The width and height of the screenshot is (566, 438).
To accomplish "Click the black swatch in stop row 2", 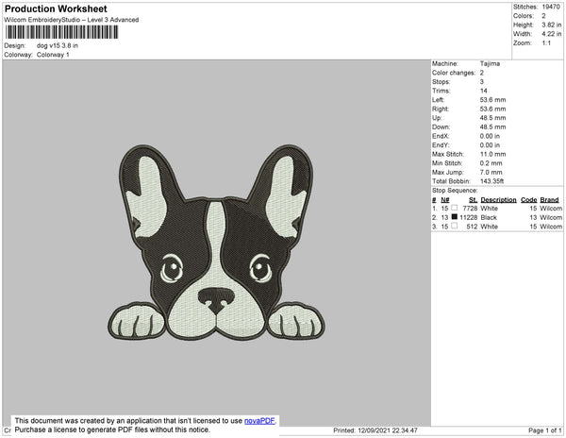I will 455,217.
